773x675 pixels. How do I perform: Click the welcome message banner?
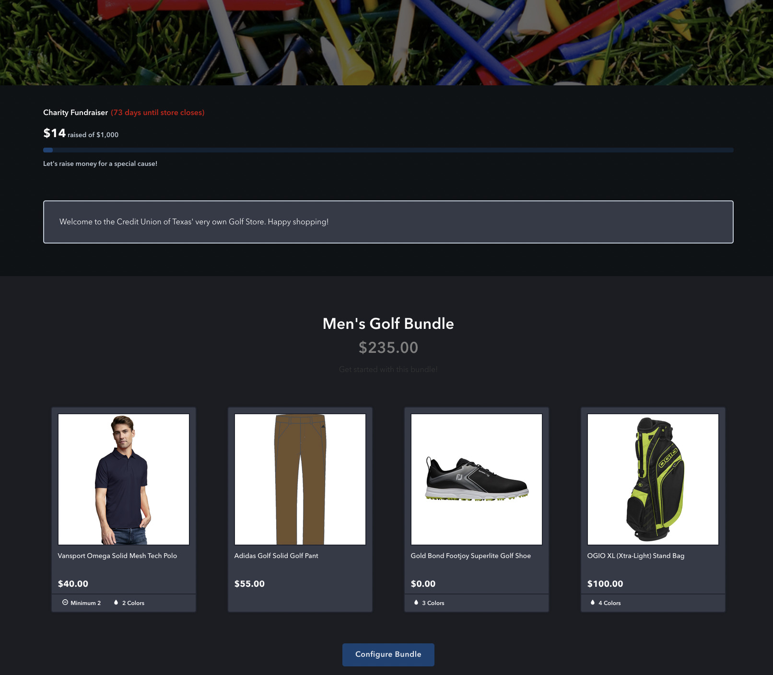pyautogui.click(x=388, y=222)
